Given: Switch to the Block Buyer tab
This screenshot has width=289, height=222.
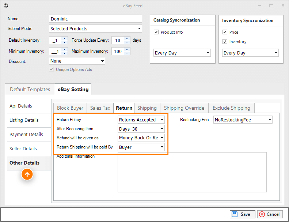Looking at the screenshot, I should coord(70,108).
